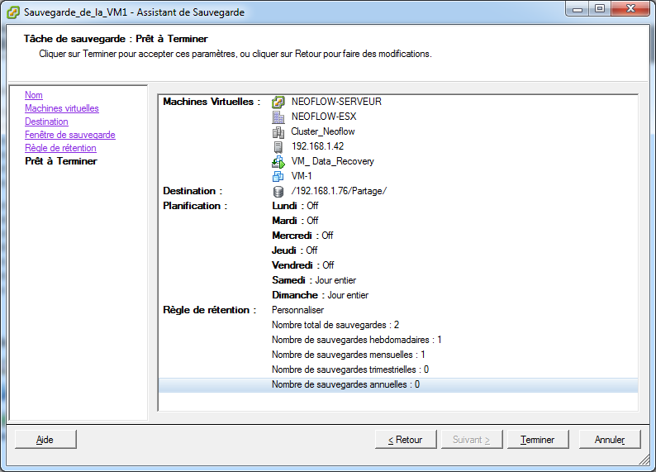Select the 192.168.1.42 host text
The height and width of the screenshot is (472, 656).
tap(317, 146)
